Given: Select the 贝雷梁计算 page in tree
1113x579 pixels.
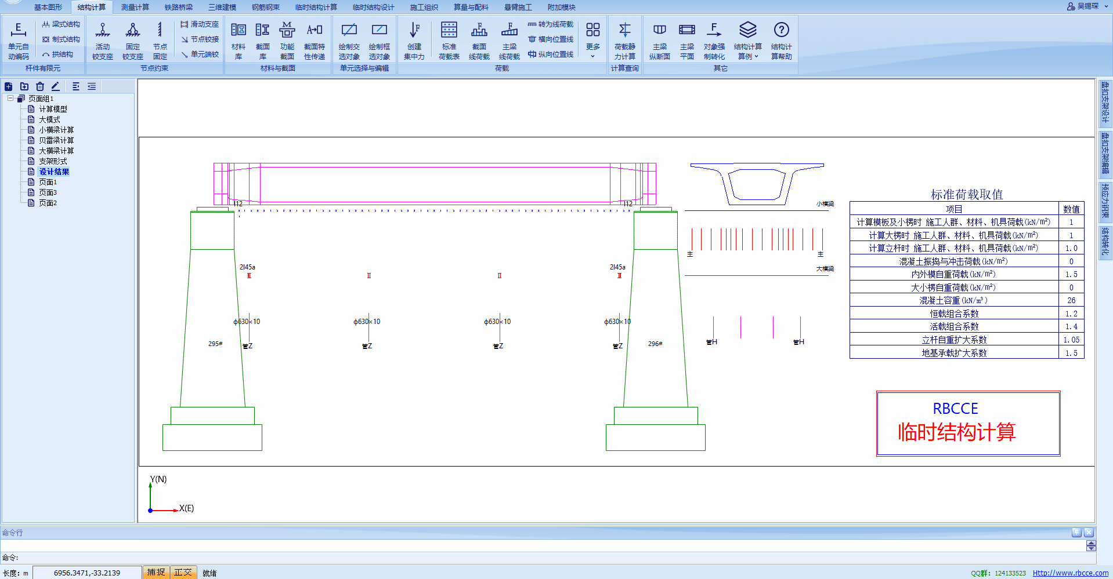Looking at the screenshot, I should pyautogui.click(x=56, y=140).
